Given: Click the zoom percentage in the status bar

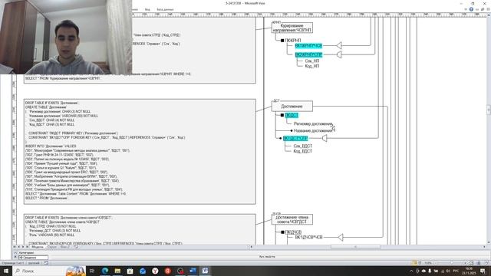Looking at the screenshot, I should tap(428, 263).
